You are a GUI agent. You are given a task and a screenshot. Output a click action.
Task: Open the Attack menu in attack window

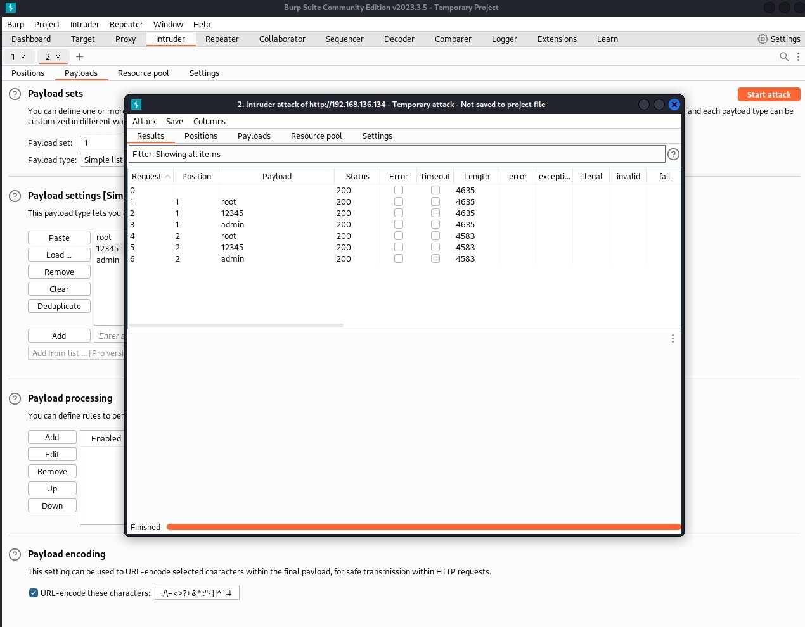coord(145,122)
